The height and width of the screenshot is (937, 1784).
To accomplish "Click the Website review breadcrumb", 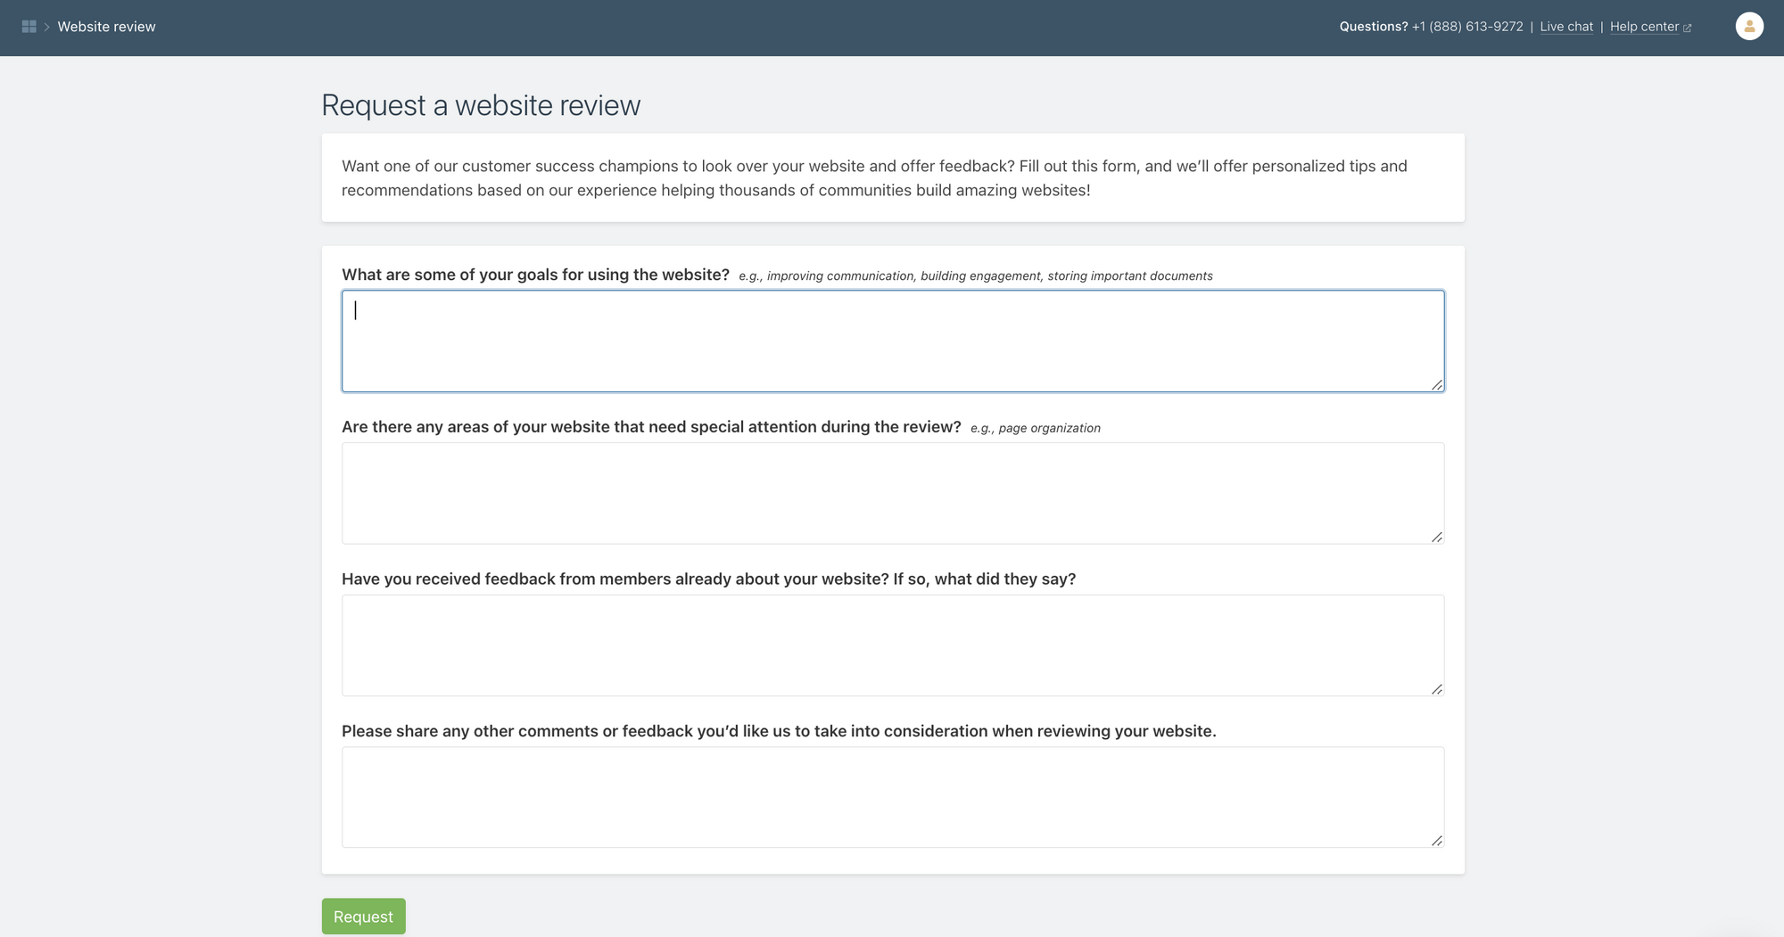I will pyautogui.click(x=107, y=27).
